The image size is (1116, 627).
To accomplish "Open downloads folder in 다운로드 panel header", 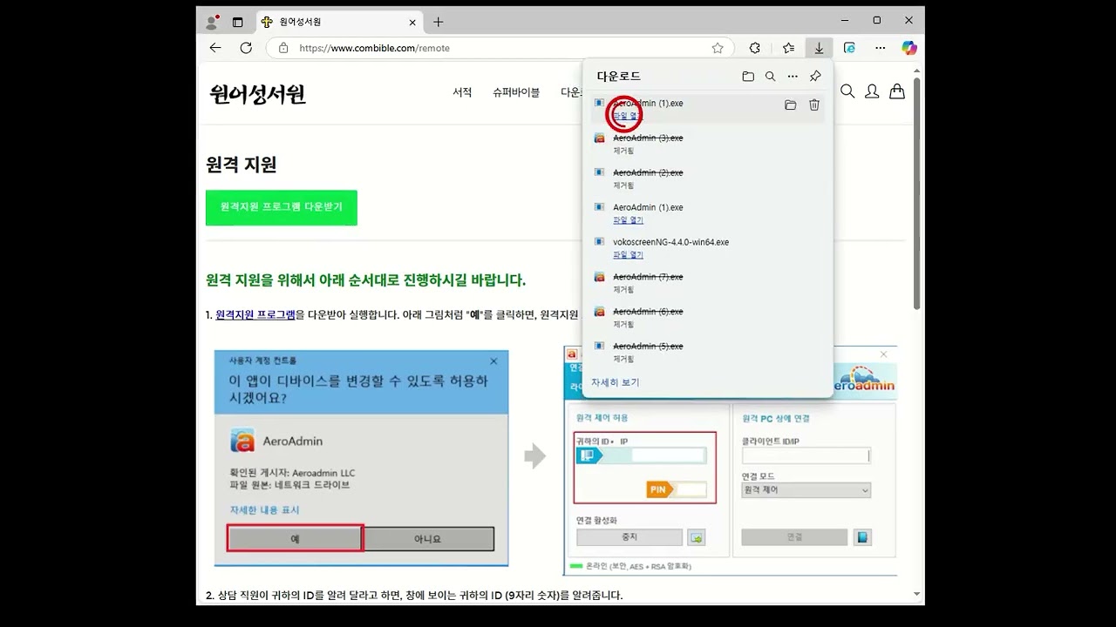I will pos(748,77).
